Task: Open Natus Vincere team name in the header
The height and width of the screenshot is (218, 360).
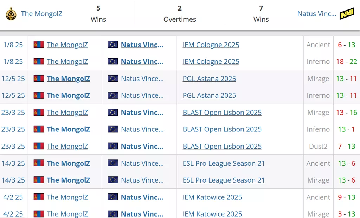Action: 316,14
